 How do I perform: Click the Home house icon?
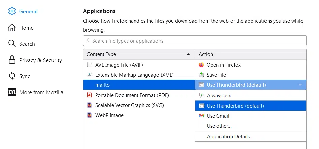[12, 28]
